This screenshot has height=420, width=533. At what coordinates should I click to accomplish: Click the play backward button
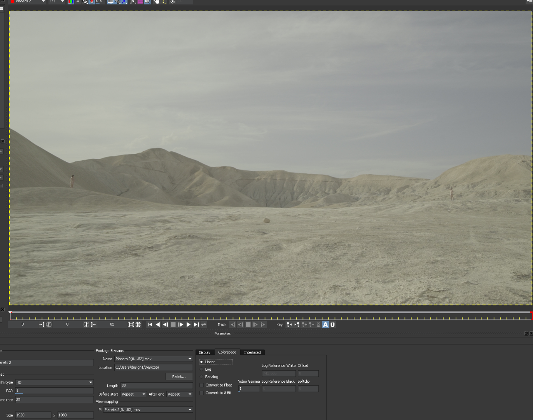(158, 325)
